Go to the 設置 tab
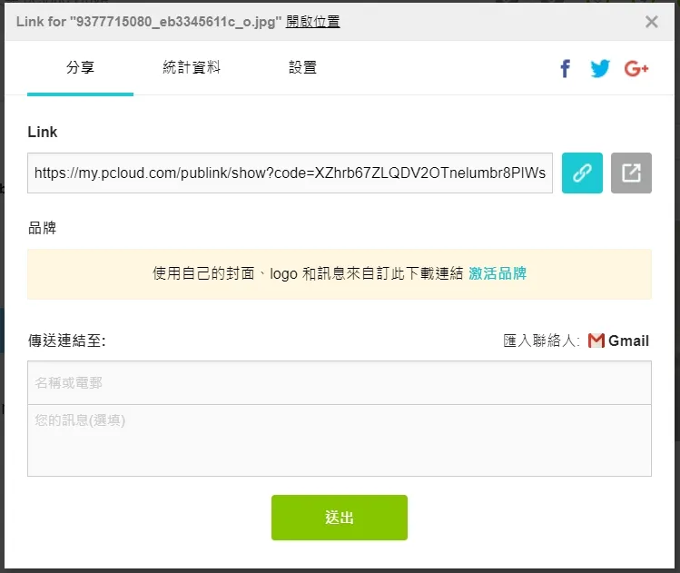This screenshot has height=573, width=680. [302, 68]
